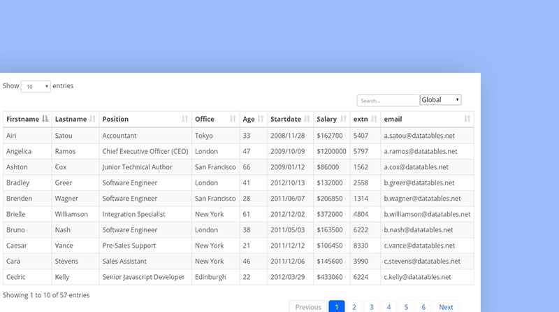Click extension 8330 cell
This screenshot has width=559, height=312.
click(365, 246)
